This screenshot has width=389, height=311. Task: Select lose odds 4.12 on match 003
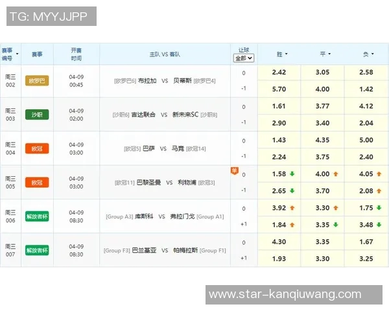click(366, 106)
